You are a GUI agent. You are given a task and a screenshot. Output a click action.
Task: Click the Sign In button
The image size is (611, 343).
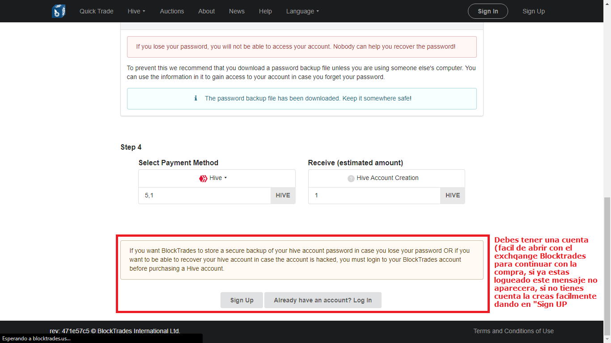click(488, 11)
